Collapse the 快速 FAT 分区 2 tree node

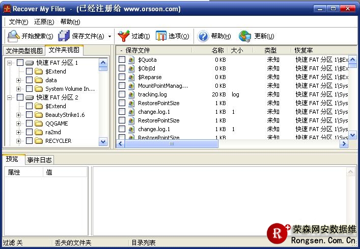[10, 97]
